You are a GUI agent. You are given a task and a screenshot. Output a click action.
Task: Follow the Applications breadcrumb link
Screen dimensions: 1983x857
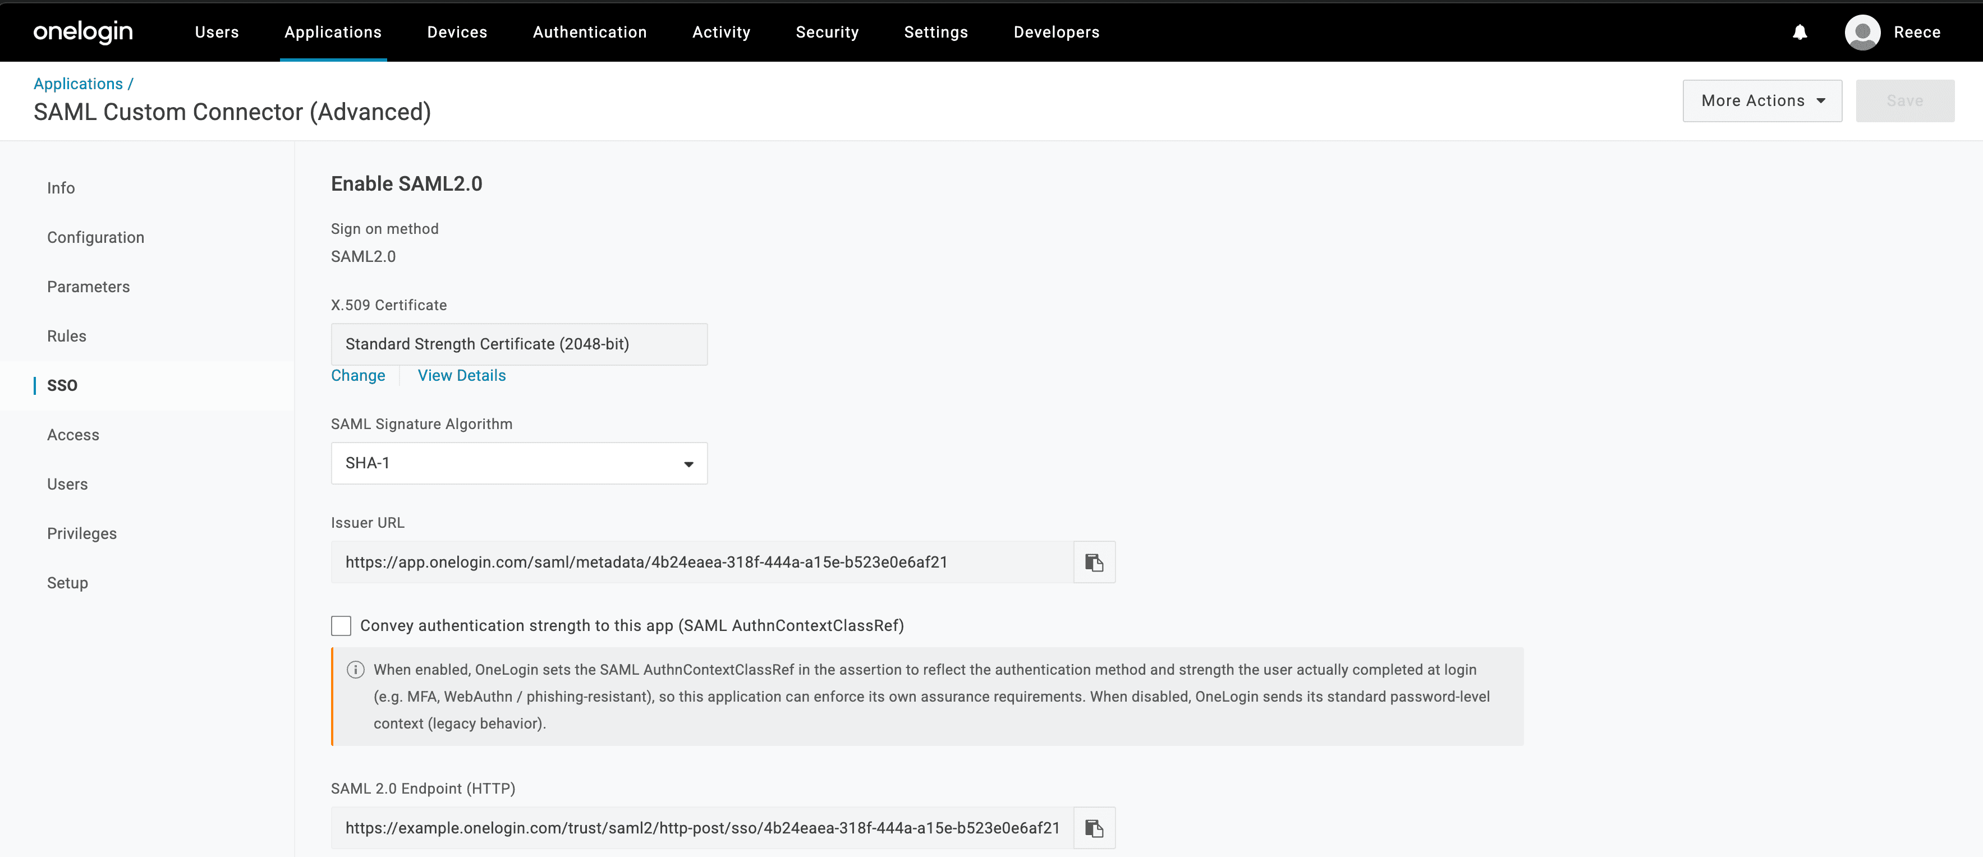point(78,84)
